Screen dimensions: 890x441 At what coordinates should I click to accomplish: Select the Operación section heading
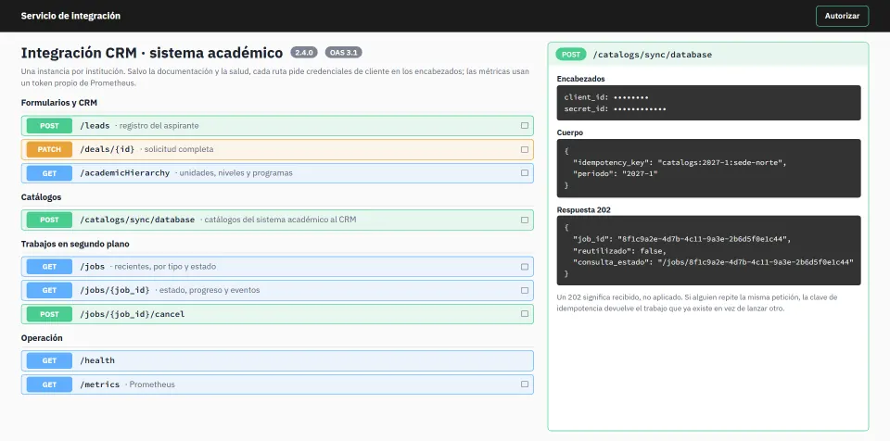tap(42, 338)
